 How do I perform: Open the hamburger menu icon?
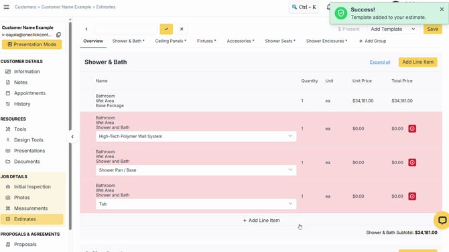point(6,7)
